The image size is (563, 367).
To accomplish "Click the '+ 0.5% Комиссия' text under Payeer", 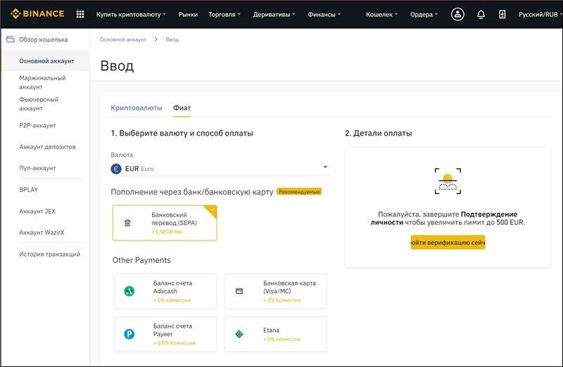I will [174, 343].
